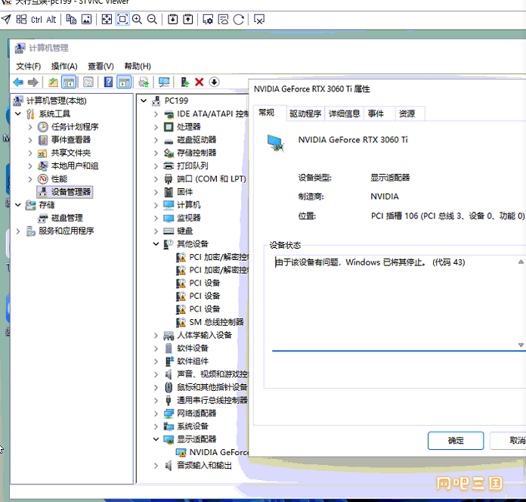Expand the 处理器 category
Screen dimensions: 526x502
pyautogui.click(x=156, y=127)
